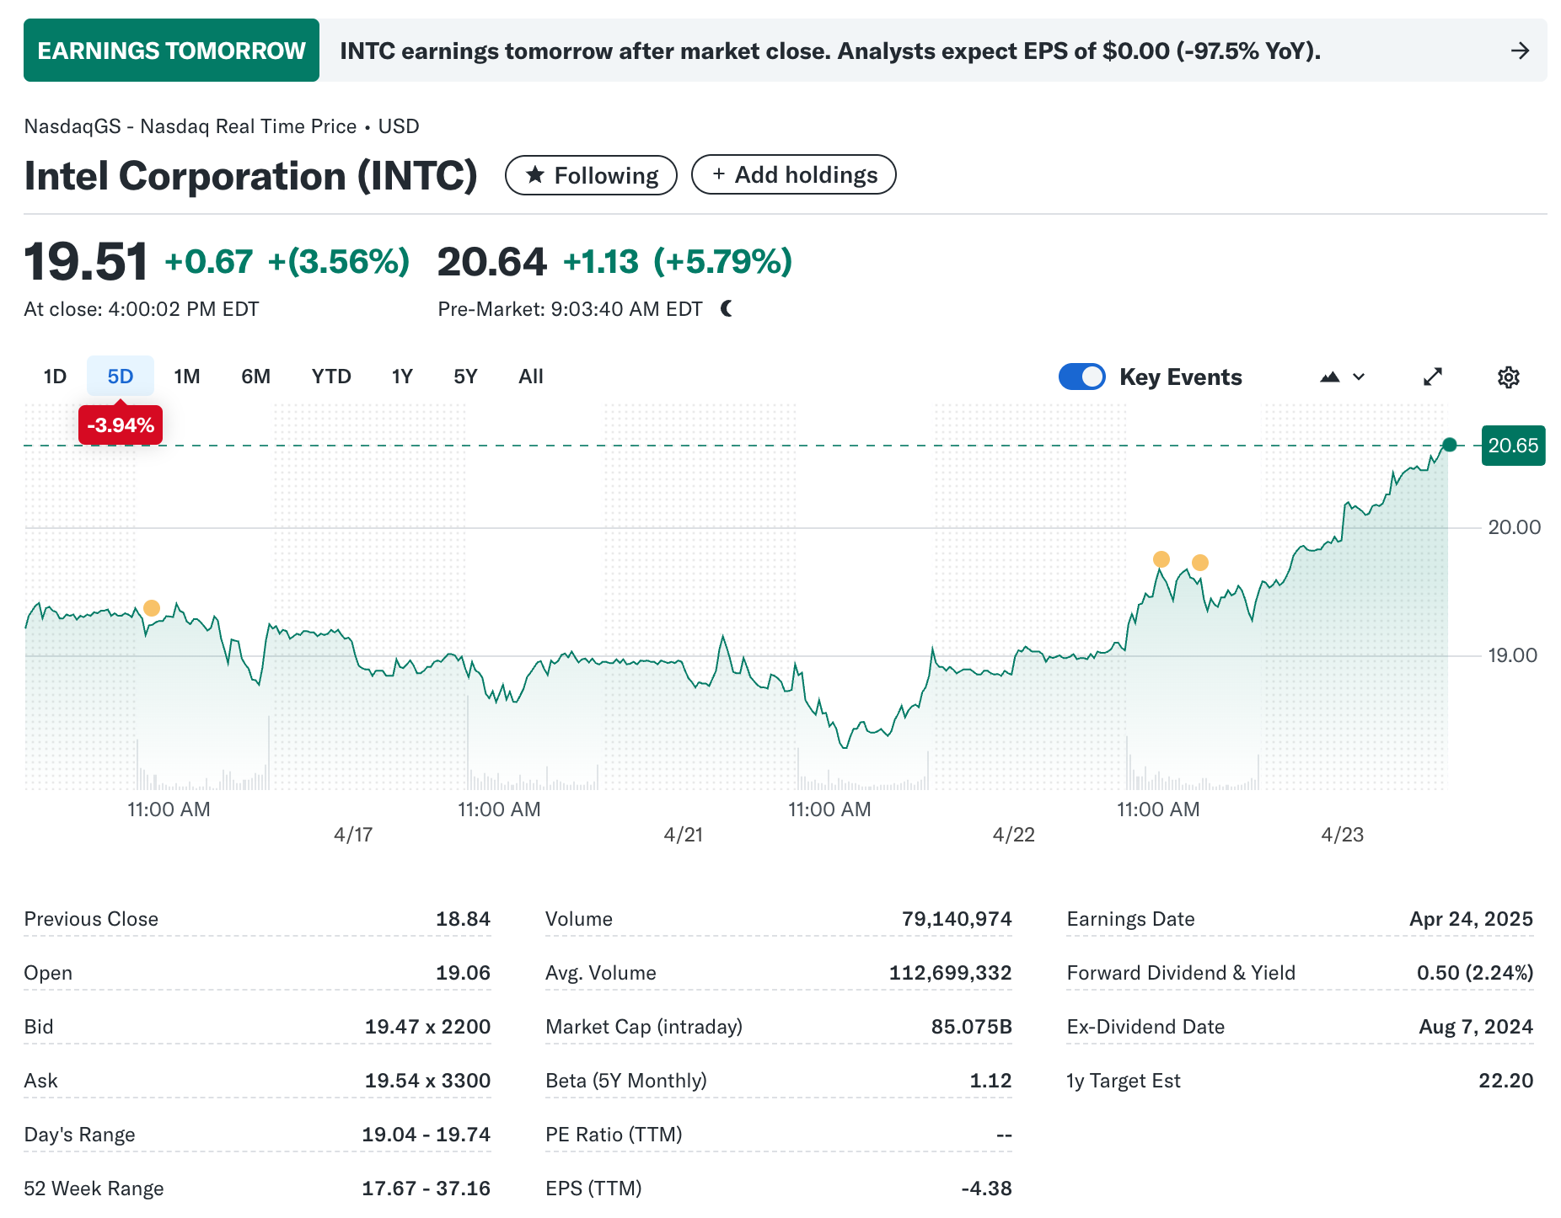Click Market Cap value 85.075B

[971, 1027]
